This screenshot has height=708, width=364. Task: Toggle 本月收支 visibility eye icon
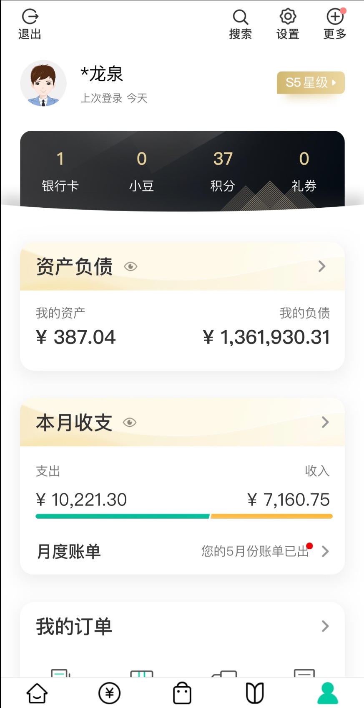pos(130,423)
